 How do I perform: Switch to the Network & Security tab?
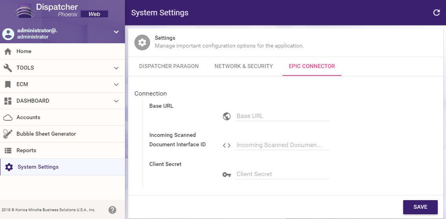pos(244,66)
